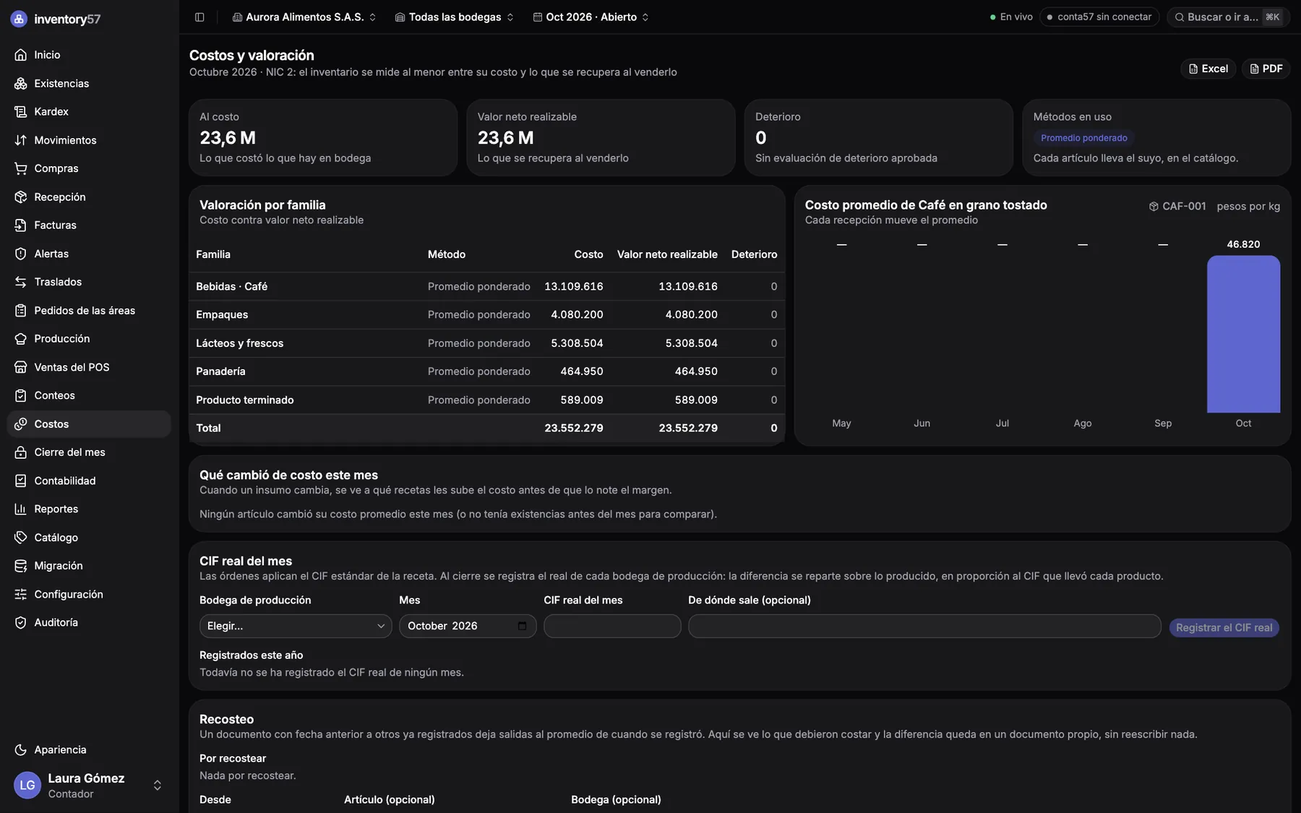Open the Bodega de producción Elegir dropdown
The width and height of the screenshot is (1301, 813).
pyautogui.click(x=296, y=626)
